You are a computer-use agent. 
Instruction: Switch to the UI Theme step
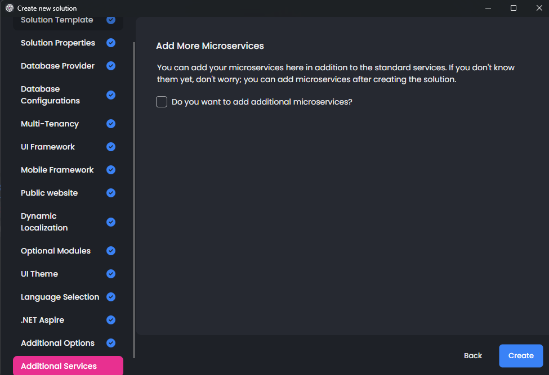point(39,274)
